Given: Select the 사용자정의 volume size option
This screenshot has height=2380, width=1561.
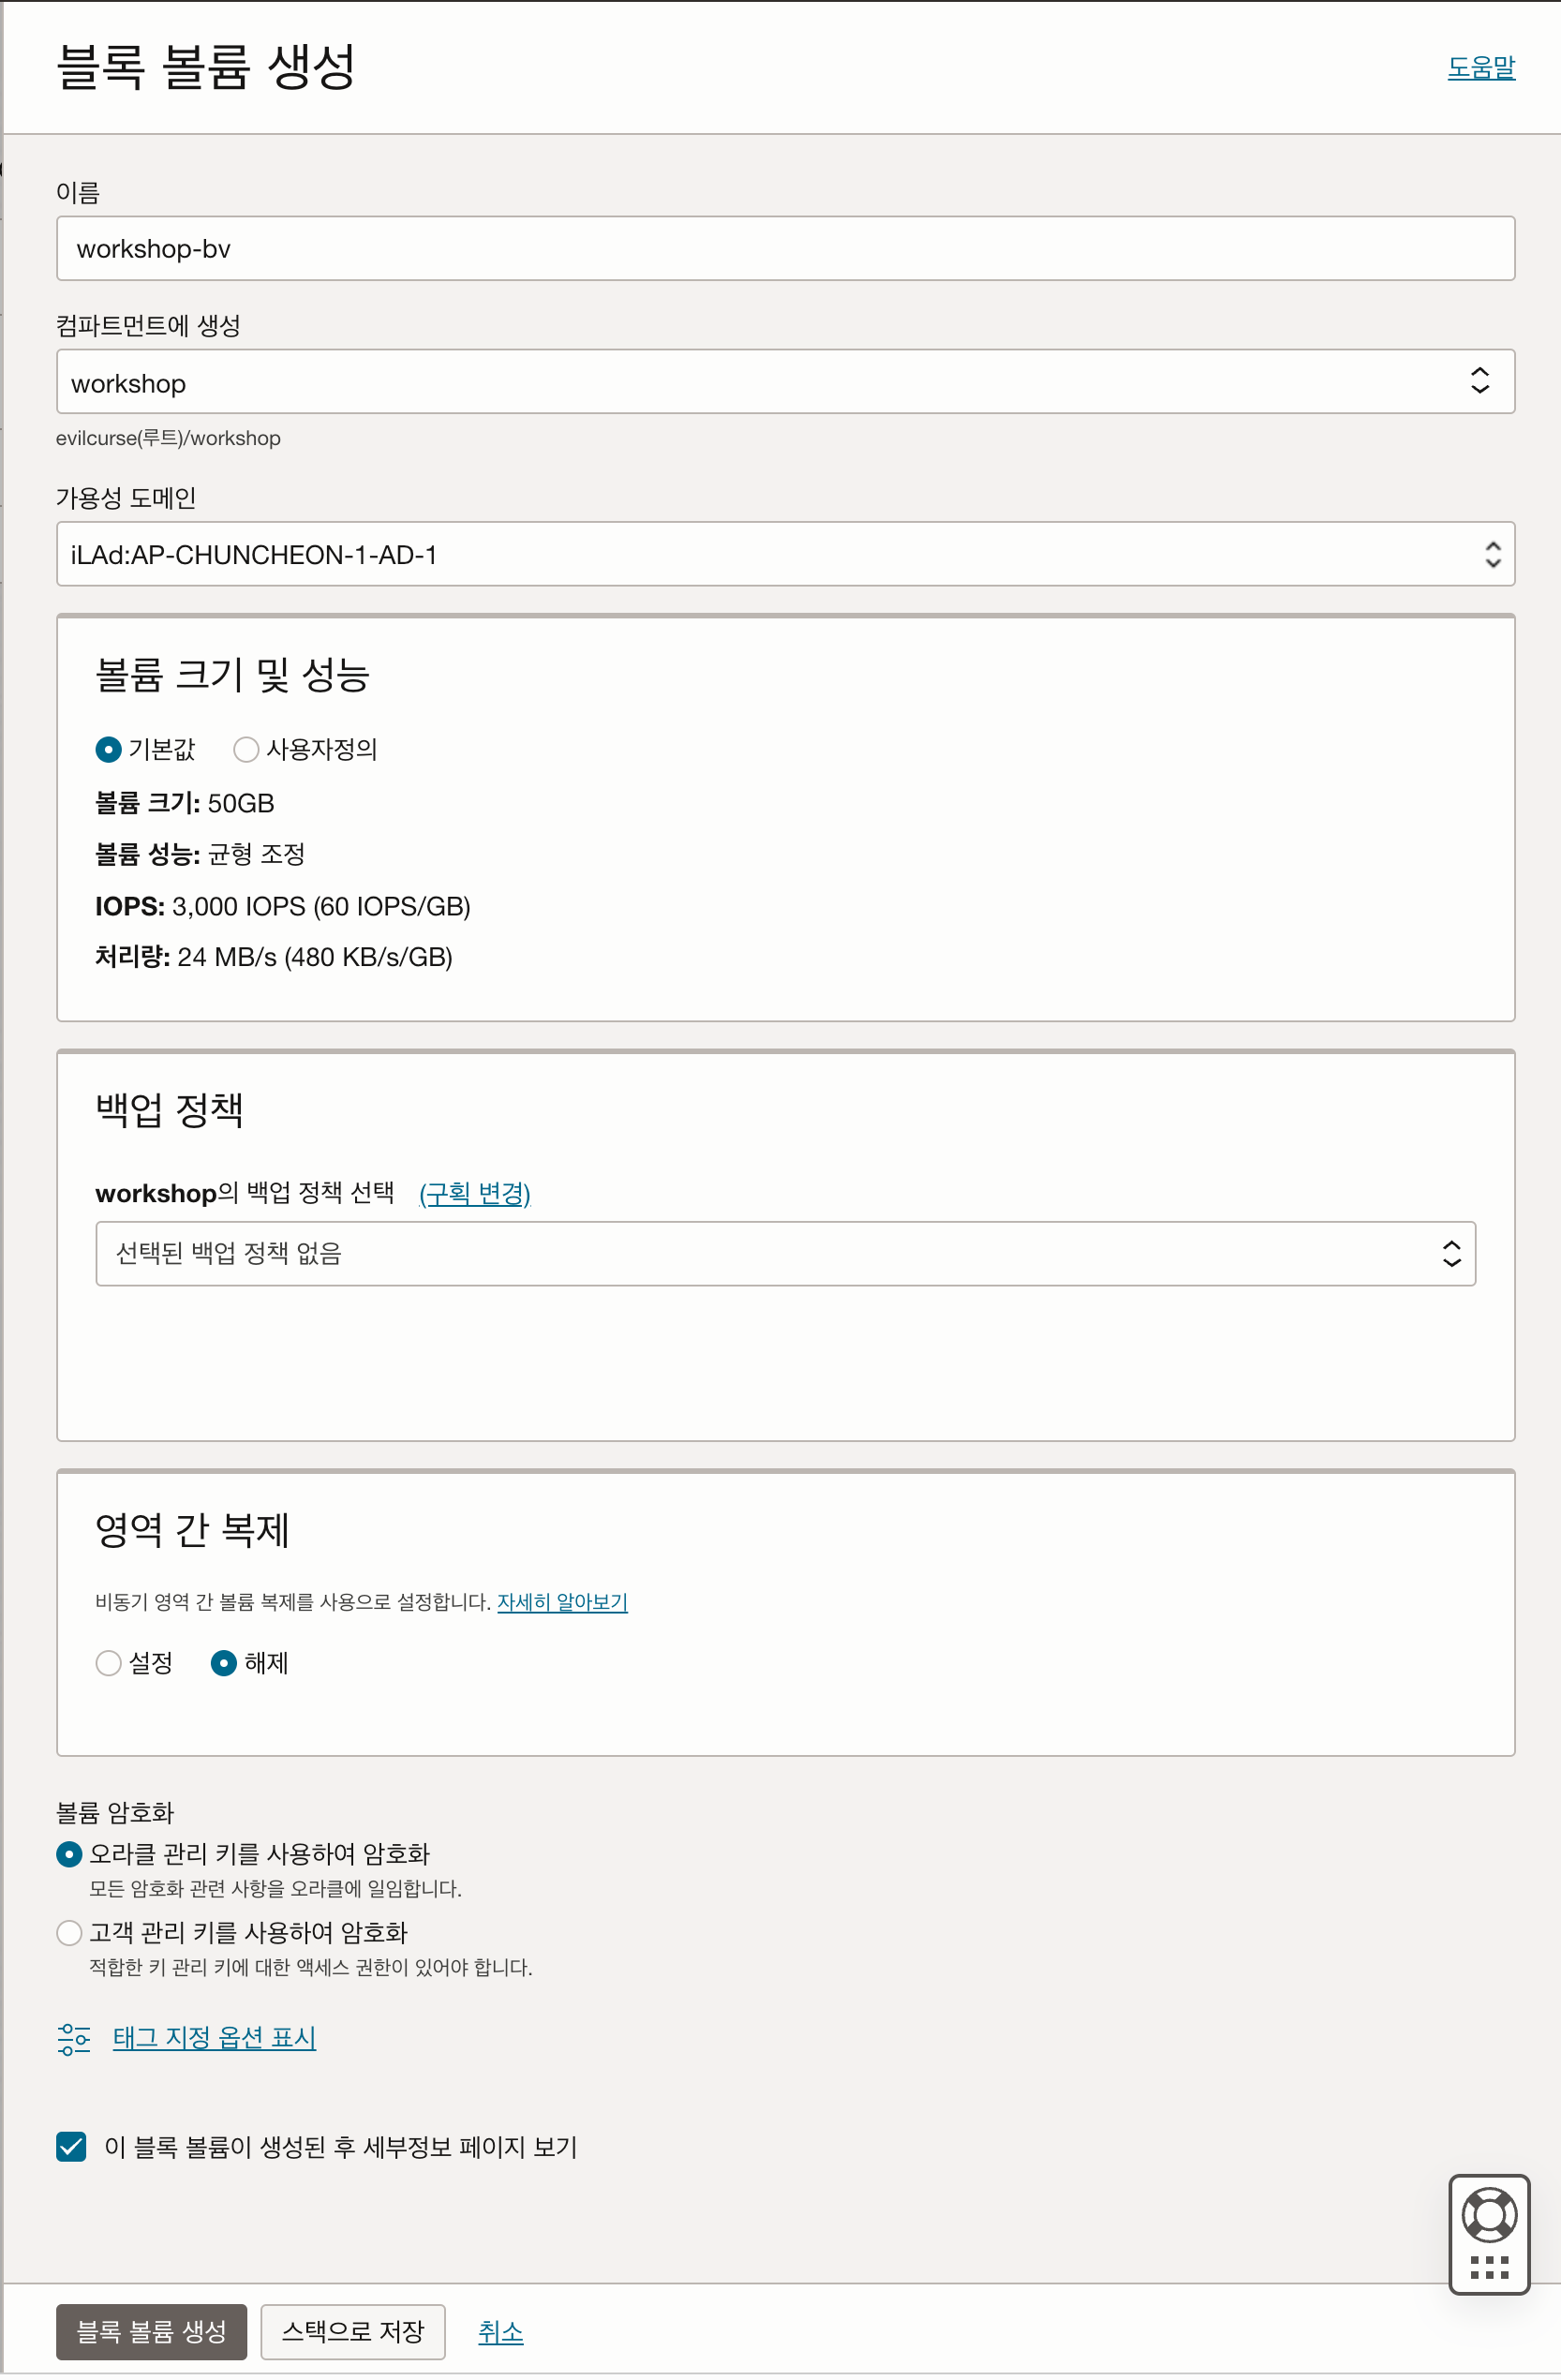Looking at the screenshot, I should (246, 749).
